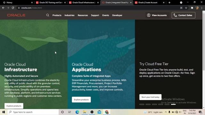Close the Oracle Create Account tab

[164, 3]
